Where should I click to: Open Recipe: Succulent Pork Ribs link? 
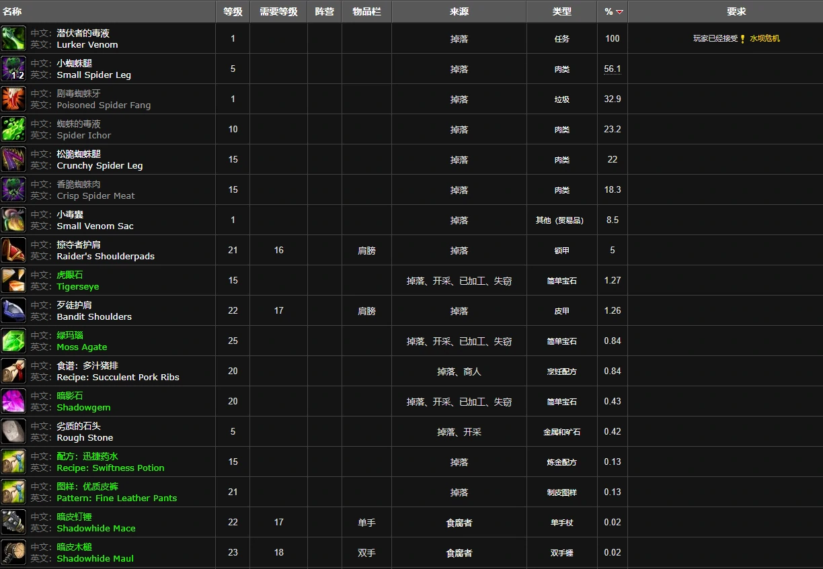118,378
